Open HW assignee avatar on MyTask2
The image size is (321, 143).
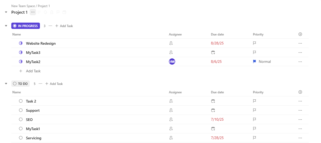pyautogui.click(x=172, y=62)
